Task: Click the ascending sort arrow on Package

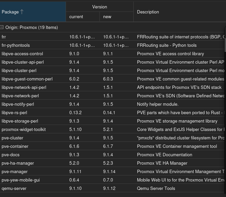Action: [x=22, y=12]
